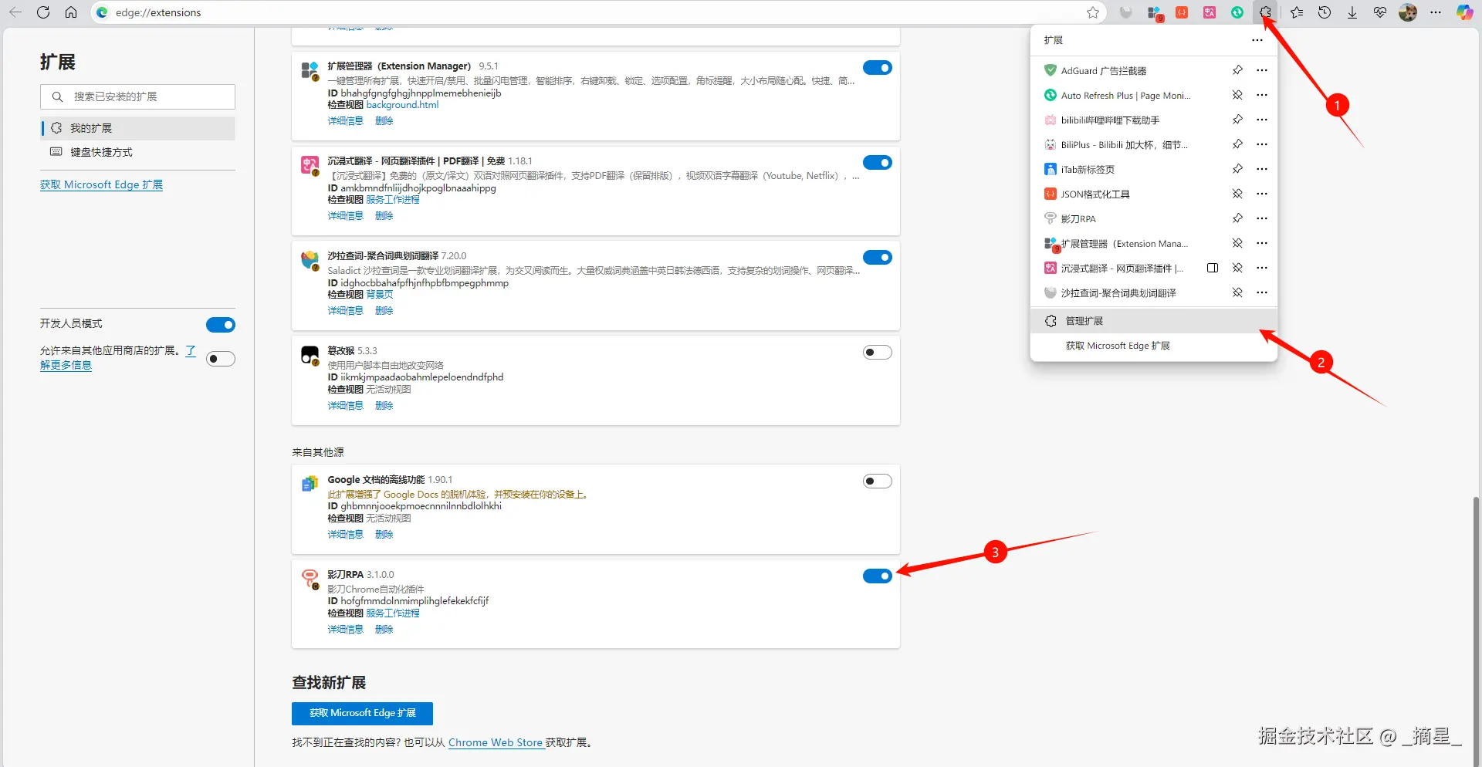Launch Copilot from the toolbar
The width and height of the screenshot is (1482, 767).
1464,12
